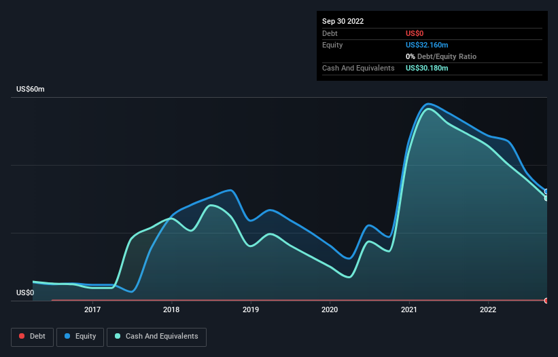Click the US$60m y-axis label
The image size is (558, 357).
pyautogui.click(x=31, y=89)
